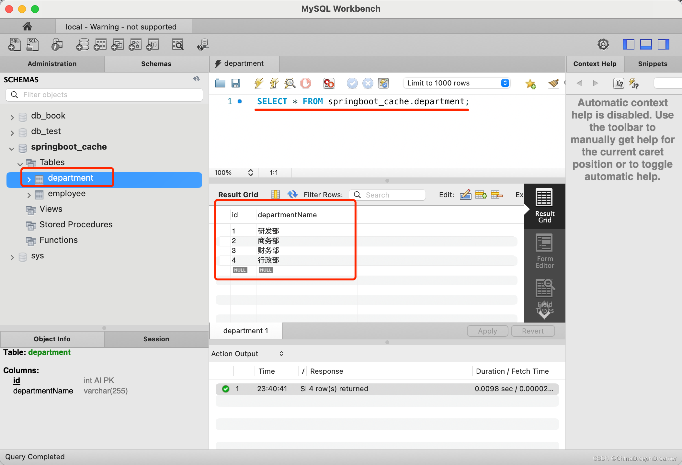Create new table icon

point(100,45)
